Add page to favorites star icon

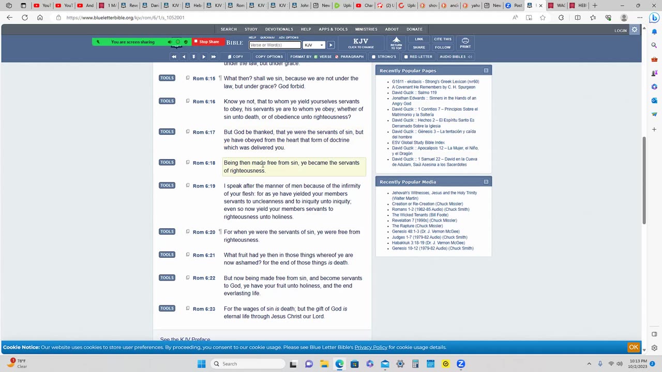pyautogui.click(x=543, y=18)
